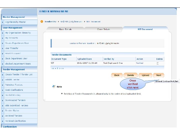180x135 pixels.
Task: Click the Tender Management sidebar section header
Action: pyautogui.click(x=14, y=69)
